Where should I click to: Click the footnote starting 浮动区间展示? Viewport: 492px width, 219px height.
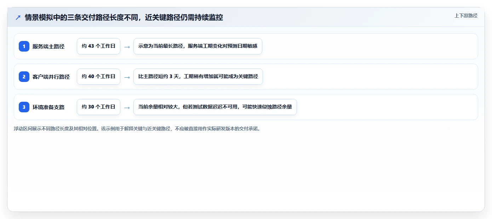137,129
